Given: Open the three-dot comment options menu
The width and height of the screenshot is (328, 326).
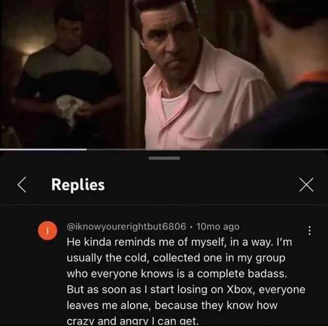Looking at the screenshot, I should [x=310, y=230].
